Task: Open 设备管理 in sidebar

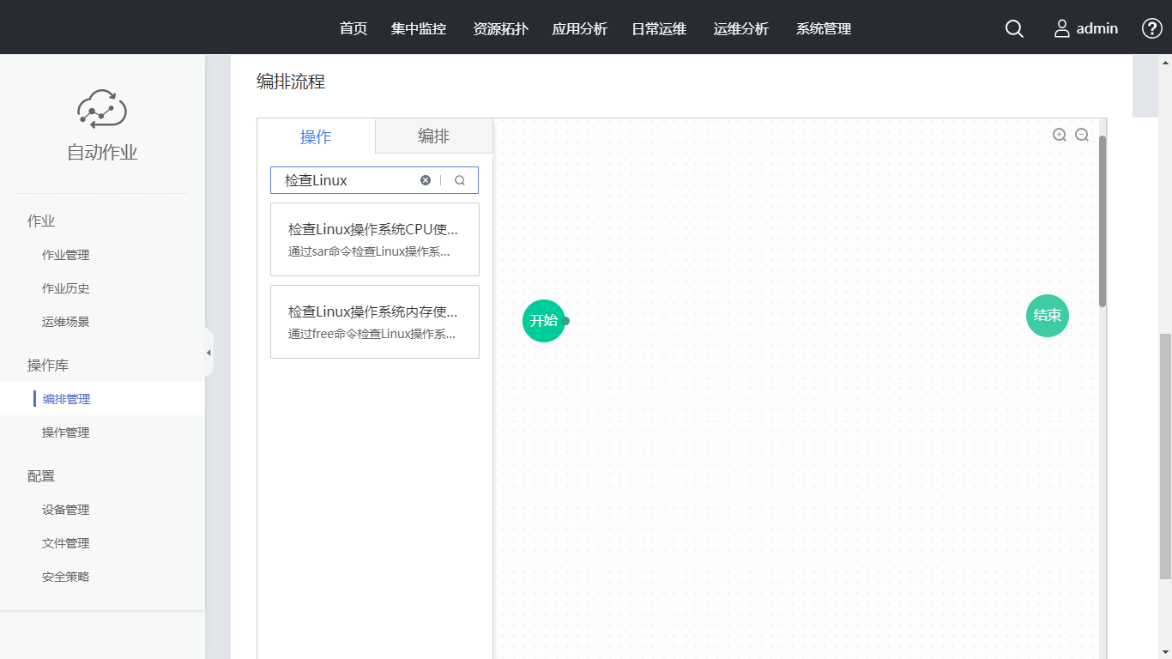Action: (x=65, y=510)
